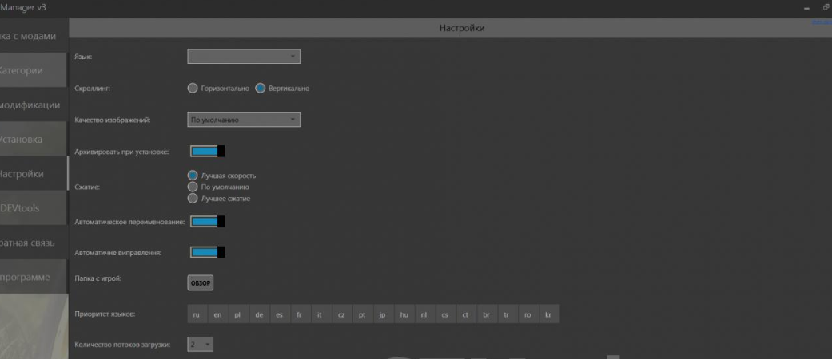
Task: Choose Лучшее сжатие compression option
Action: [192, 198]
